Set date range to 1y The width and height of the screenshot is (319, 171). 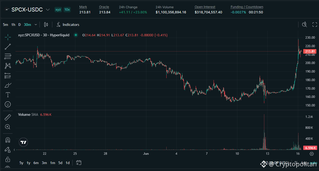pyautogui.click(x=29, y=163)
